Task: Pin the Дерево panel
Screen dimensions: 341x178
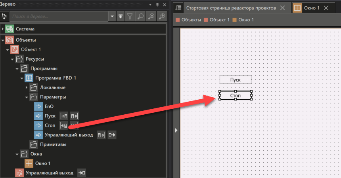Action: [157, 4]
